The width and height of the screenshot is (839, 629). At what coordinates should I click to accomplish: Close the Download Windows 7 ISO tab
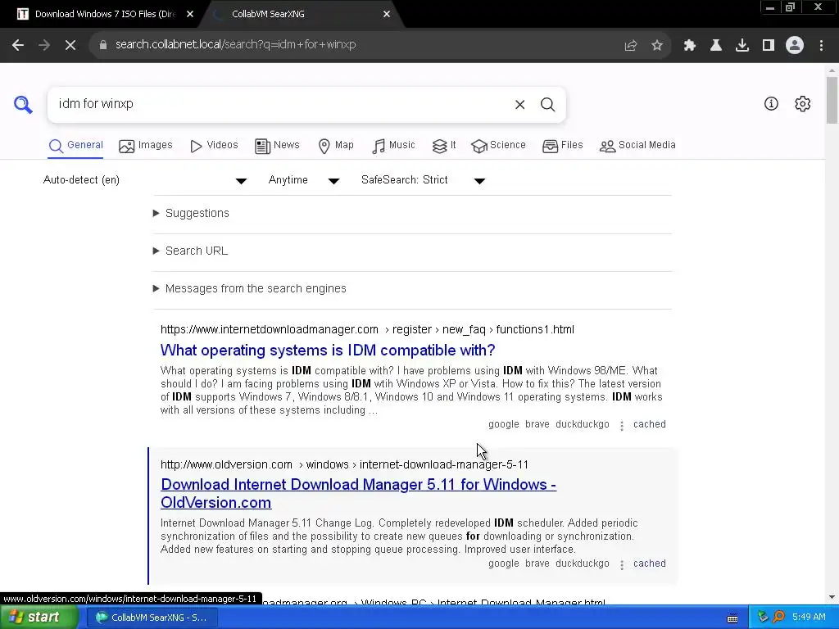pyautogui.click(x=190, y=15)
